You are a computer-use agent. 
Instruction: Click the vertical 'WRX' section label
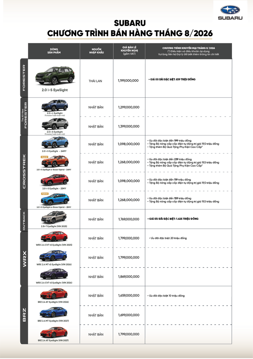(x=24, y=259)
